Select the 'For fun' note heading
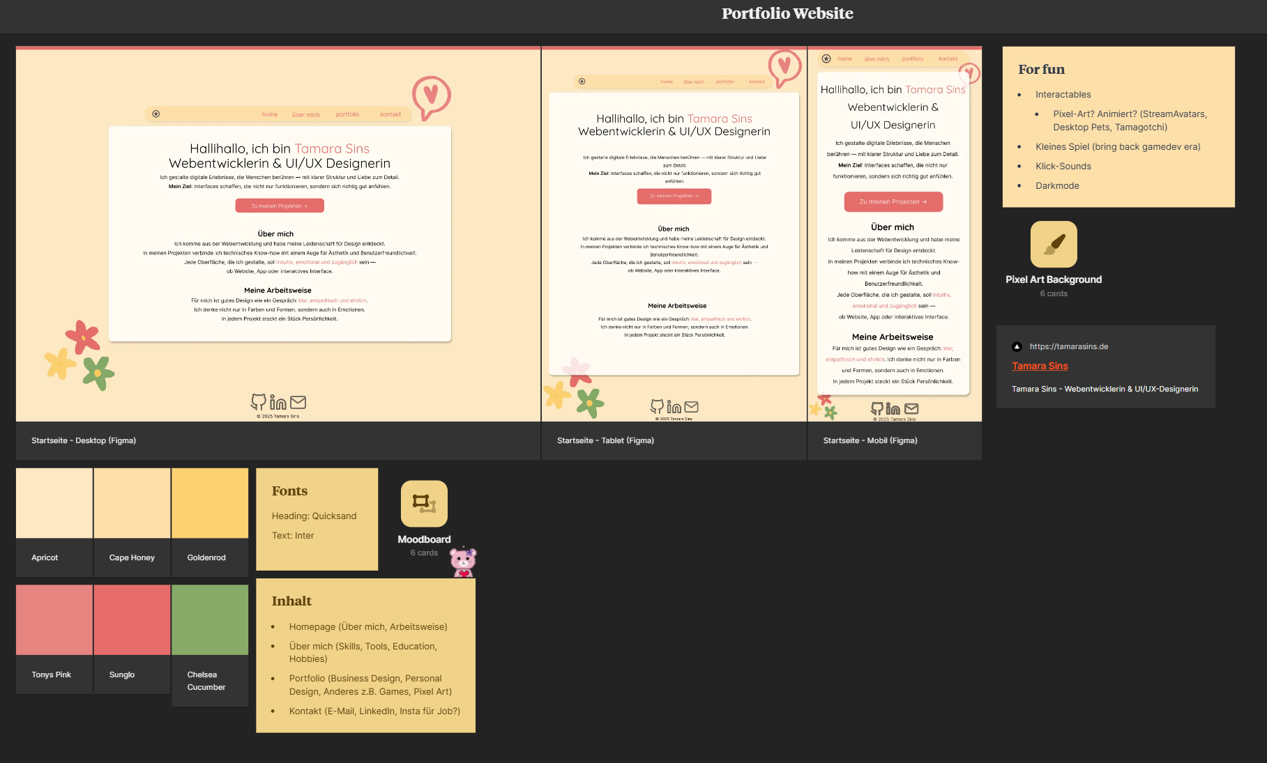This screenshot has width=1267, height=763. [x=1041, y=70]
